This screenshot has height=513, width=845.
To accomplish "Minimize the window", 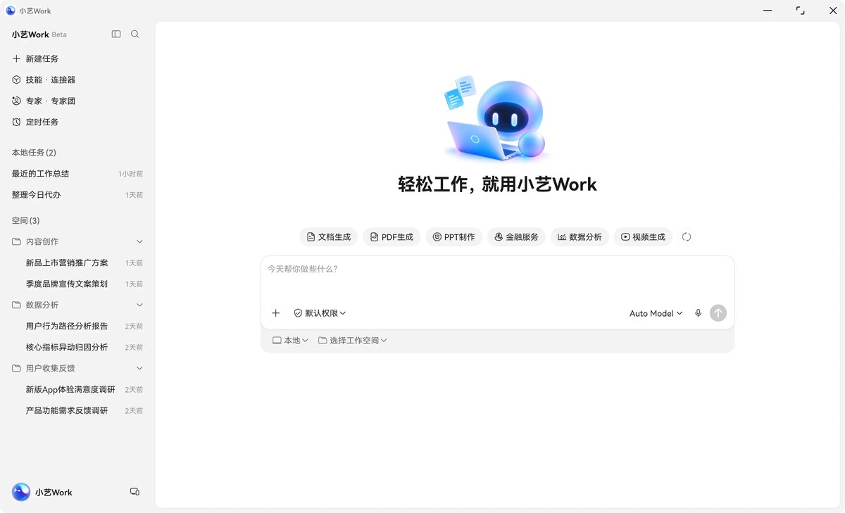I will 768,11.
